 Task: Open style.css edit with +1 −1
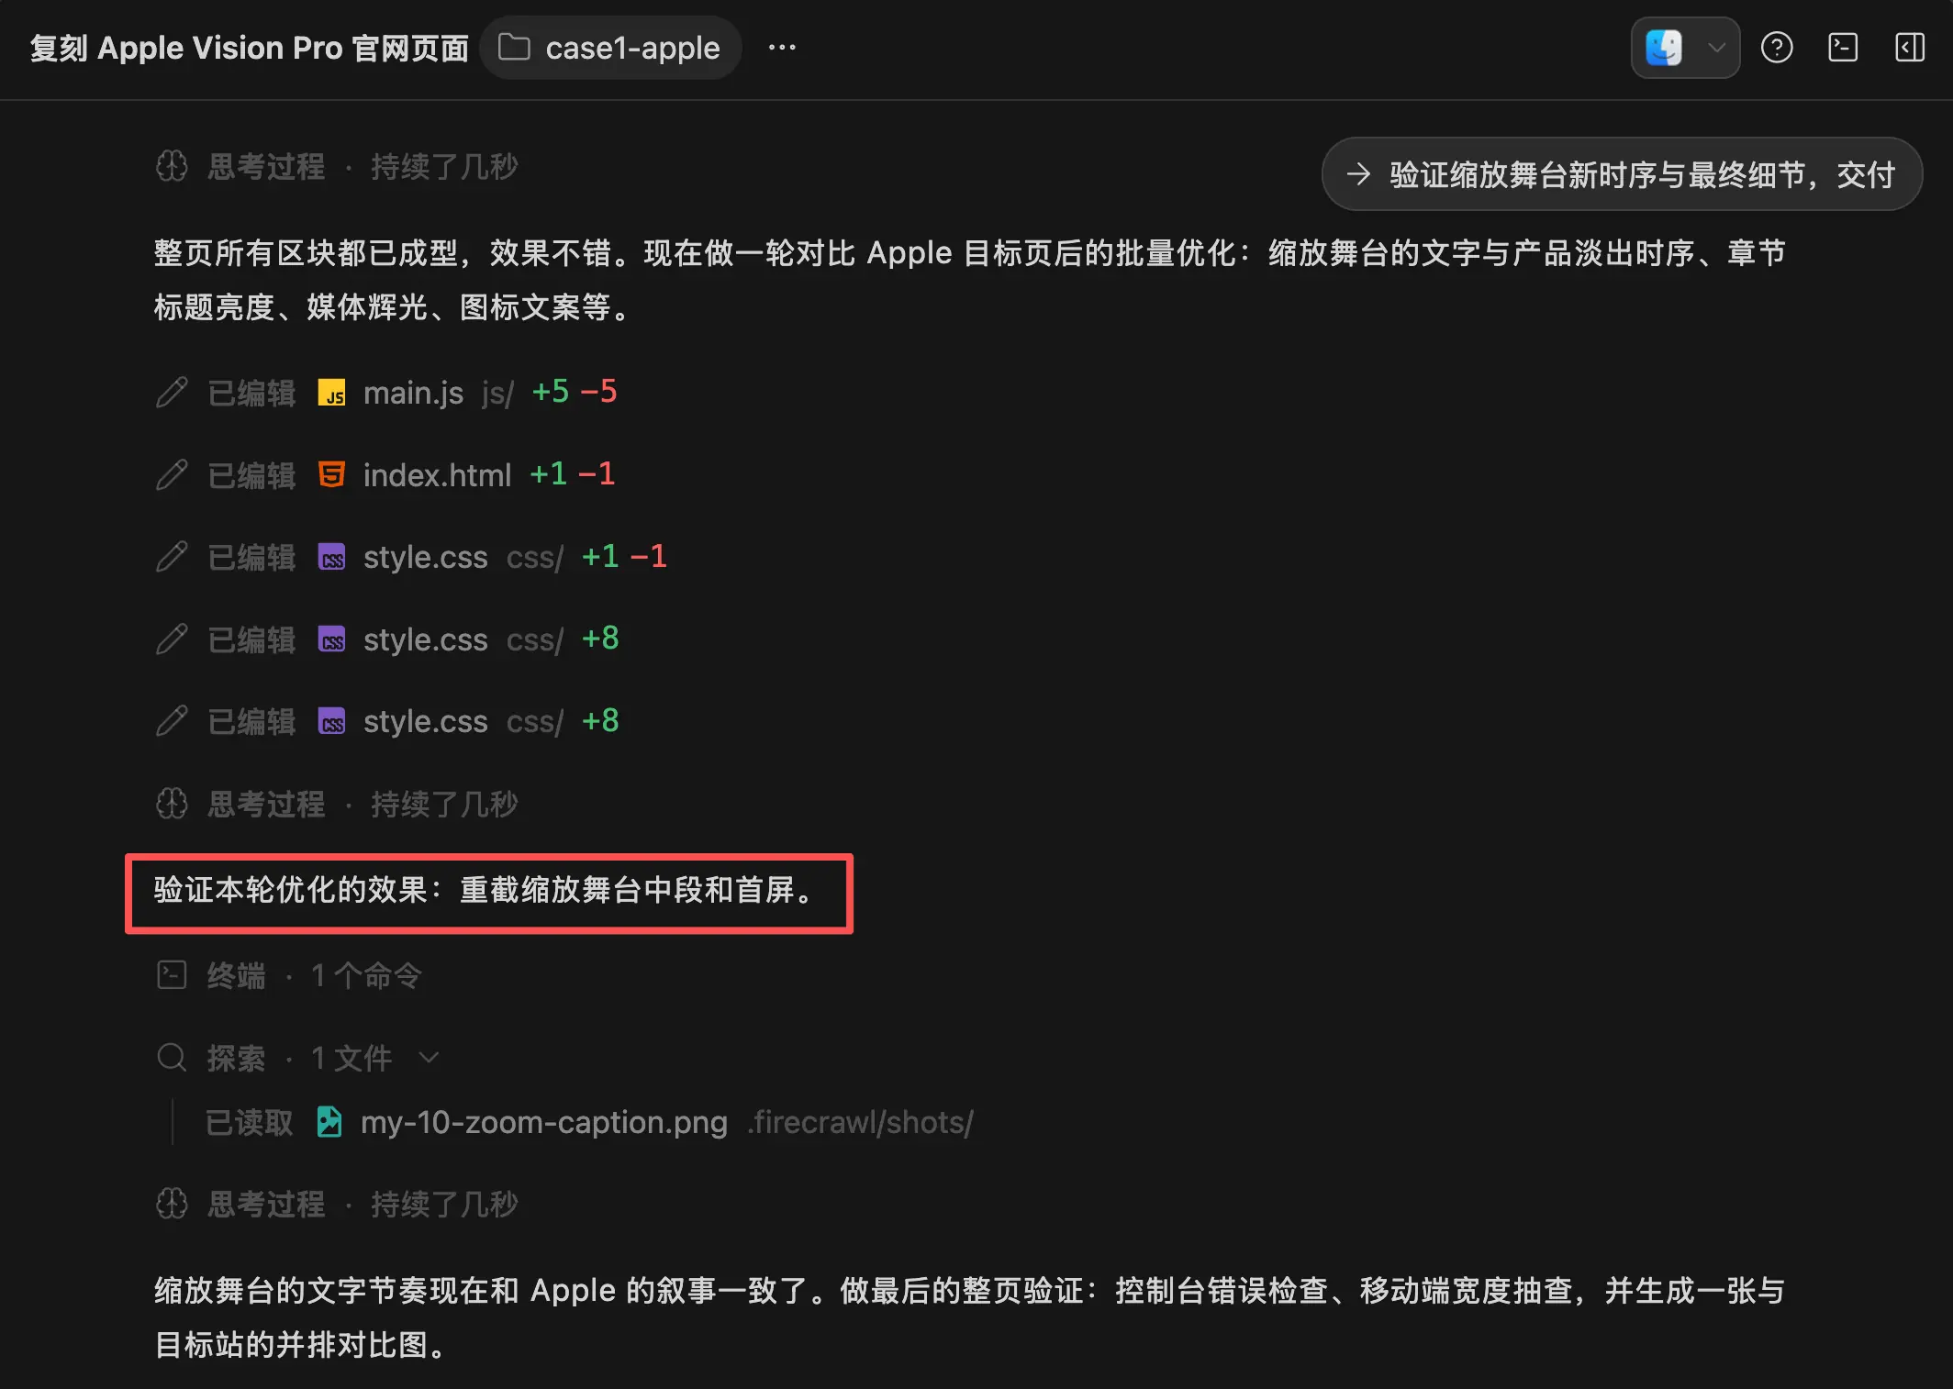pos(411,557)
